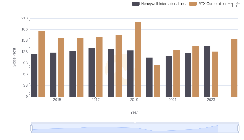Click the Honeywell bar for 2017
The width and height of the screenshot is (244, 140).
92,73
